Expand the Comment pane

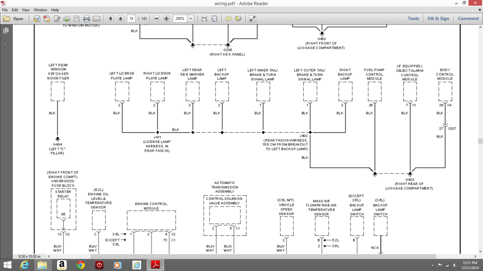[x=468, y=19]
